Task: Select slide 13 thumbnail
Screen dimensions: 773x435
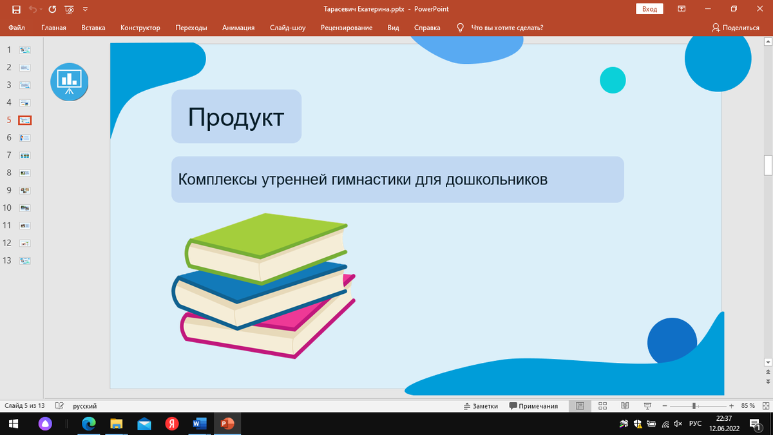Action: (x=25, y=261)
